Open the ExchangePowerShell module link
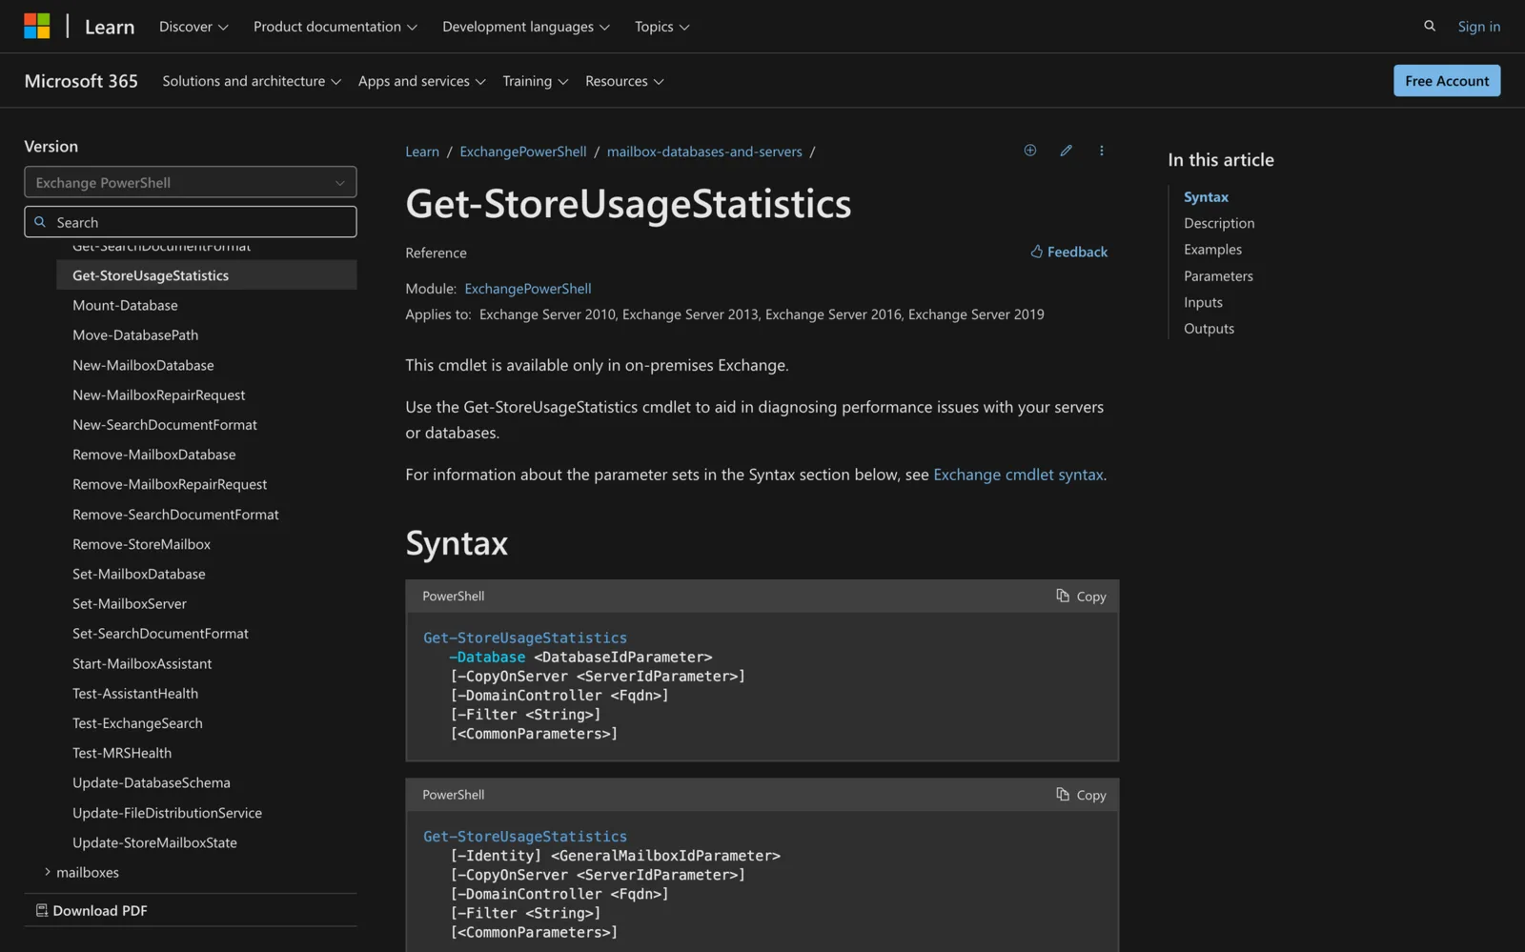The width and height of the screenshot is (1525, 952). (x=528, y=289)
